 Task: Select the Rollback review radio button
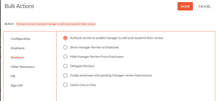[65, 38]
